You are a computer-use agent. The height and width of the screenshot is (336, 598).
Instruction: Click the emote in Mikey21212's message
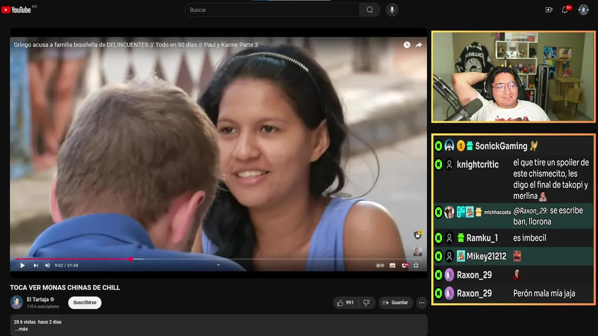(x=517, y=256)
